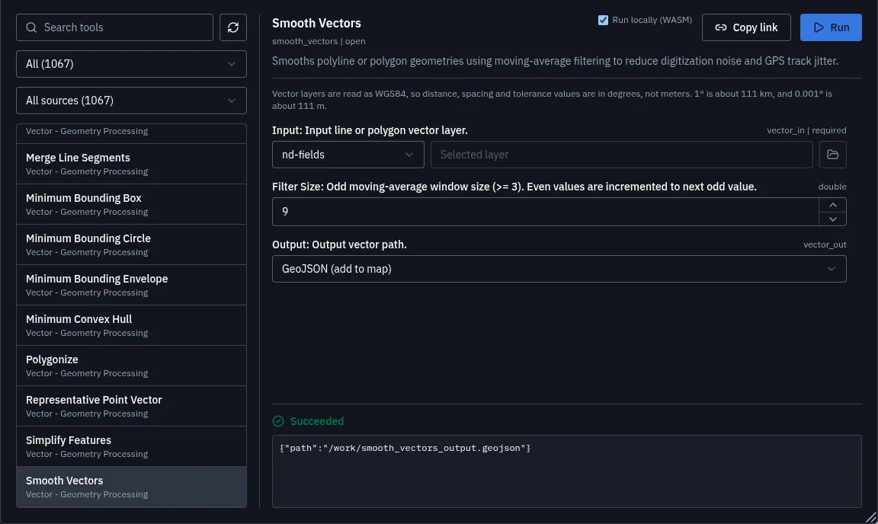Image resolution: width=878 pixels, height=524 pixels.
Task: Open the Representative Point Vector tool
Action: tap(132, 406)
